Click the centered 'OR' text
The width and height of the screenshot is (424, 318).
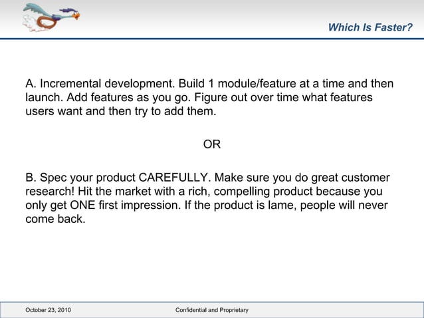point(212,144)
